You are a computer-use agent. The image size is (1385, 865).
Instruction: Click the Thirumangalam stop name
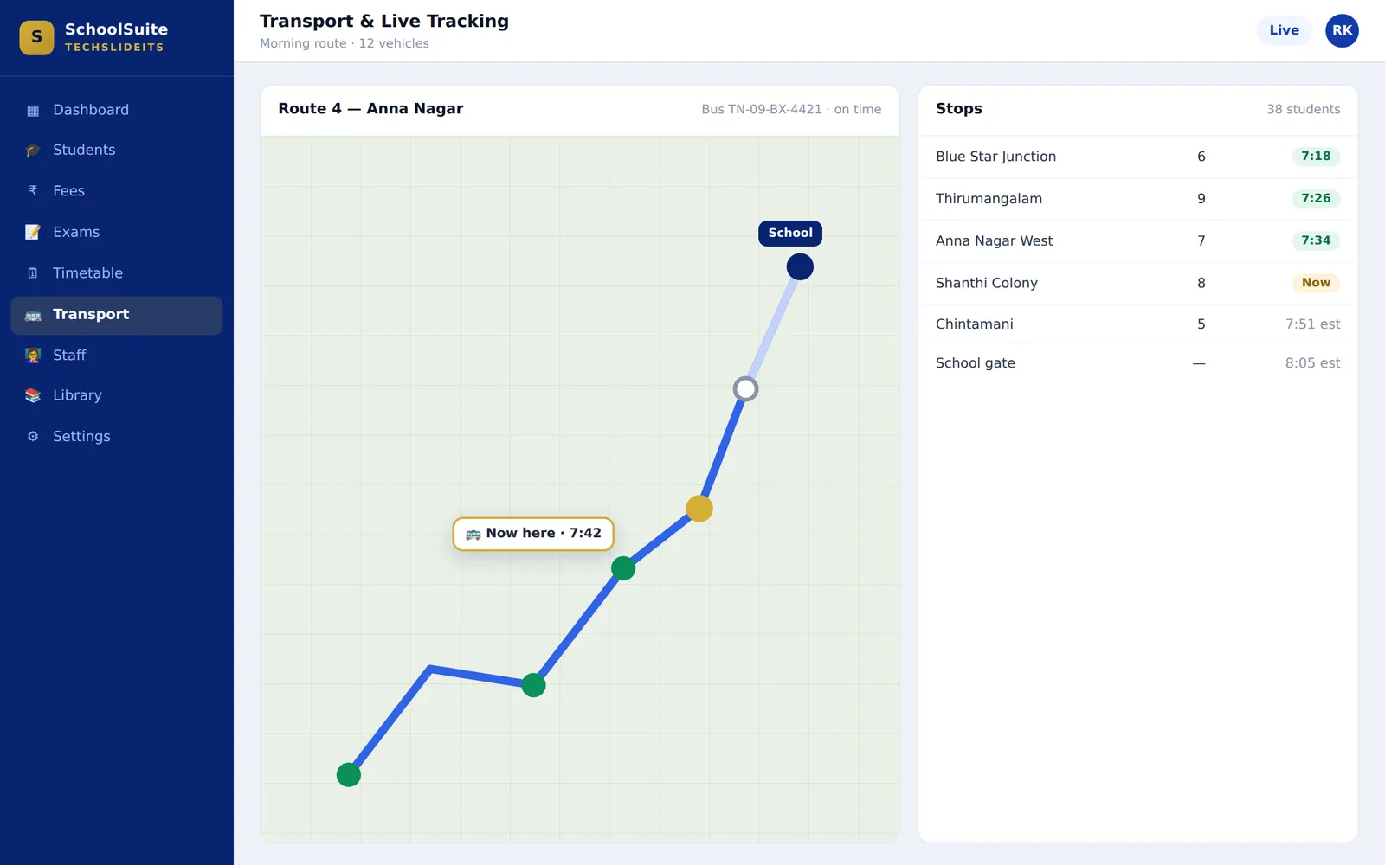tap(989, 199)
